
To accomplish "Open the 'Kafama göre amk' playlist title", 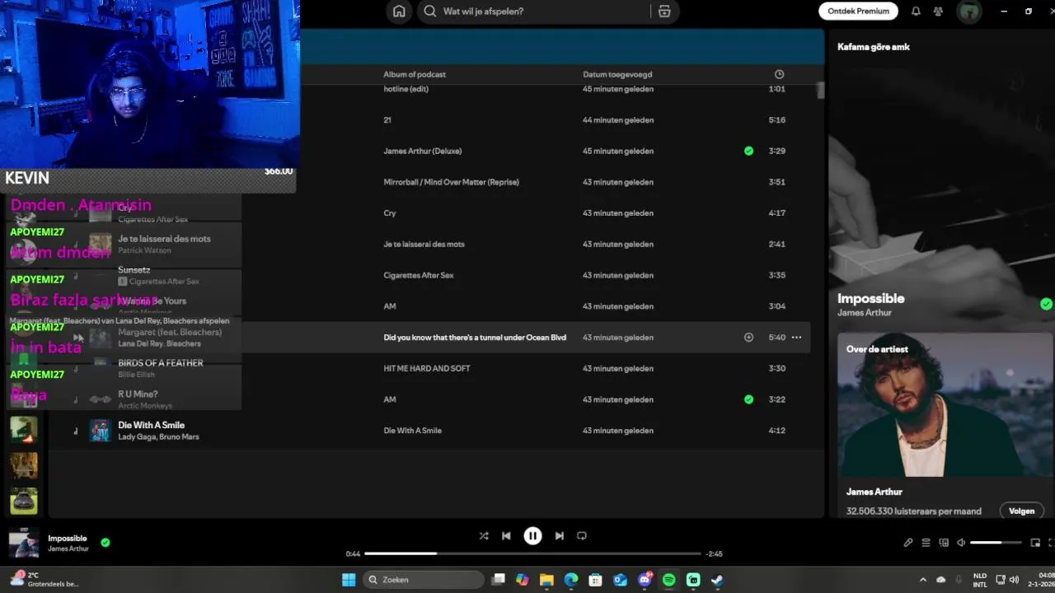I will click(x=874, y=47).
